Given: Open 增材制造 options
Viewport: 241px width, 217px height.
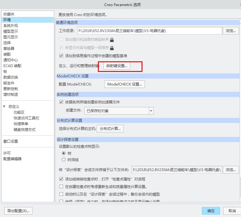Looking at the screenshot, I should [11, 95].
